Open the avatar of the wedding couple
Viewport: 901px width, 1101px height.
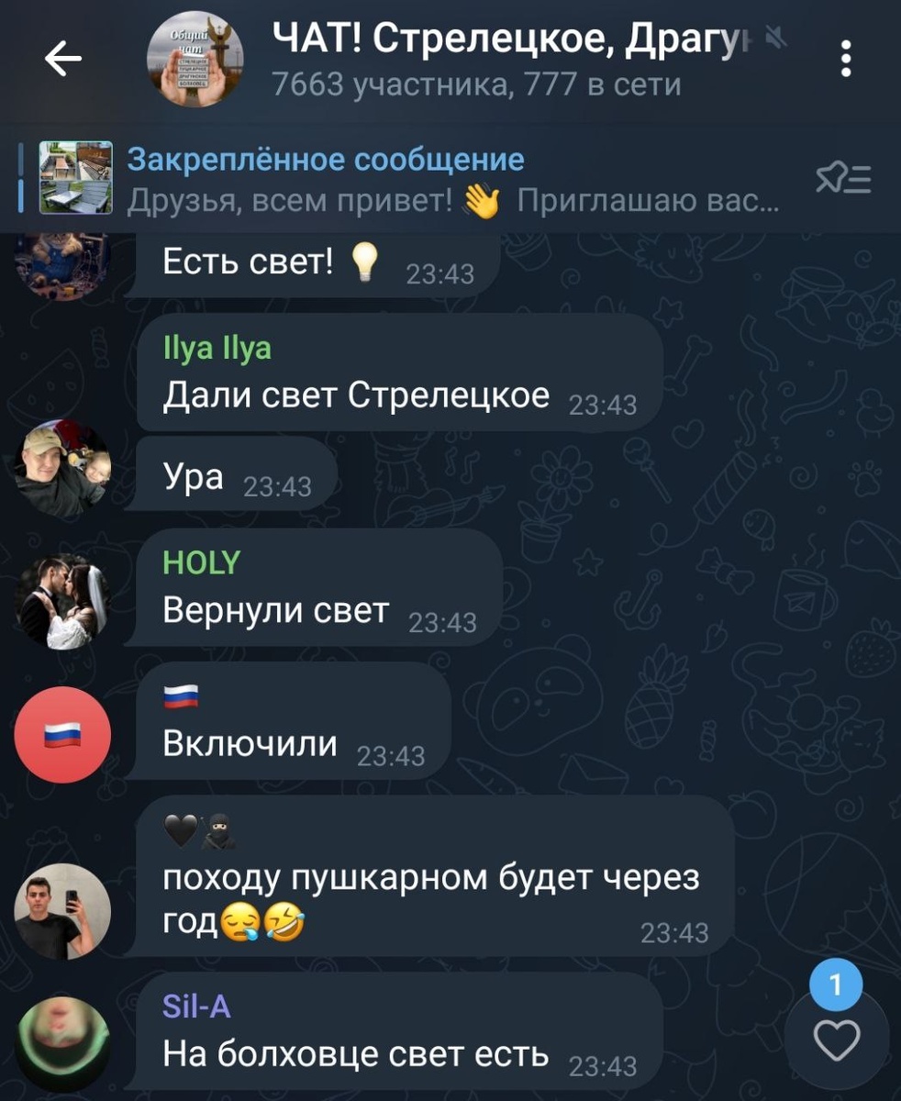pos(62,602)
